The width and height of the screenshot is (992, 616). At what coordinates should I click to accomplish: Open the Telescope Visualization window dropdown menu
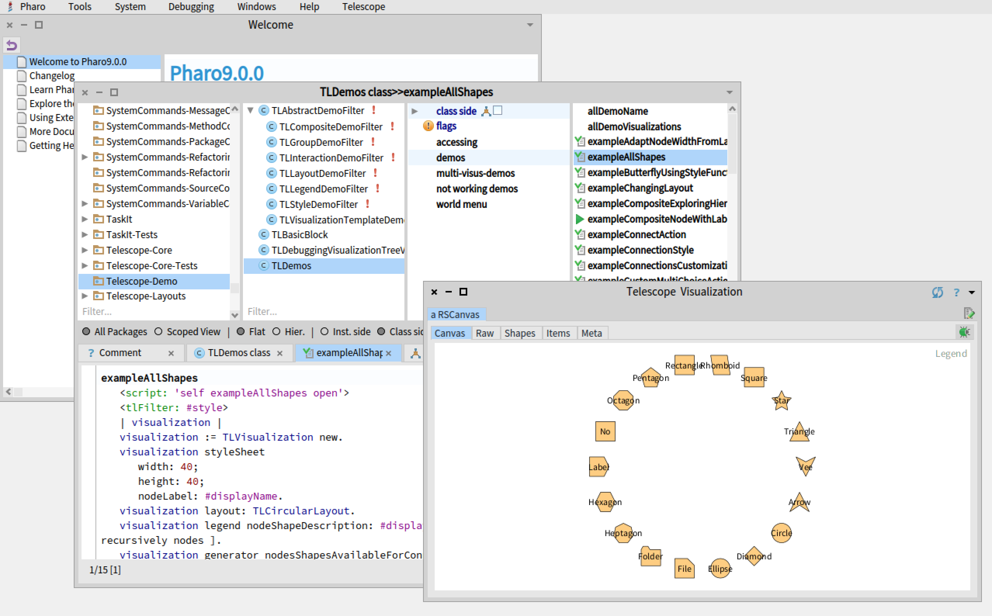(x=971, y=292)
